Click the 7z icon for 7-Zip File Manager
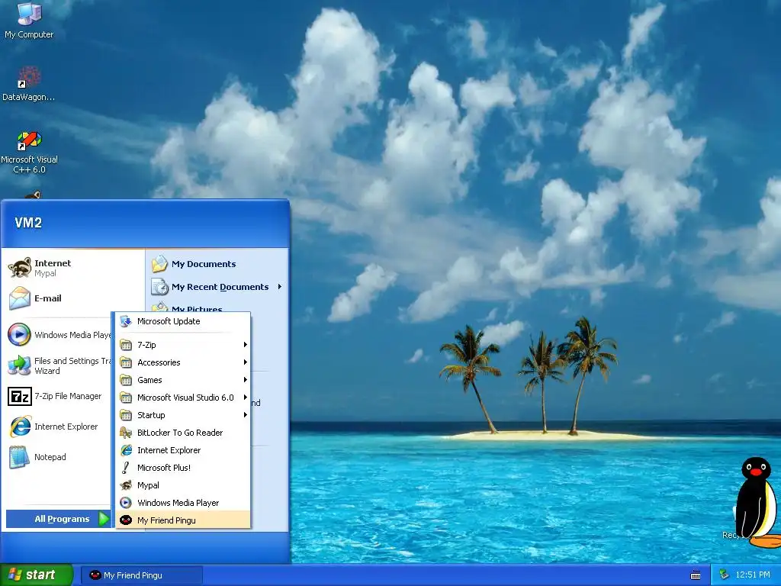This screenshot has width=781, height=586. [x=20, y=396]
